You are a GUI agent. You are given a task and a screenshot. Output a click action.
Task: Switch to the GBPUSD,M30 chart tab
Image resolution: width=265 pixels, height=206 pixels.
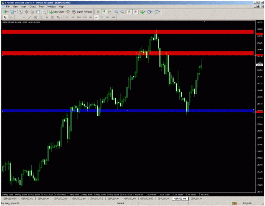tap(147, 198)
